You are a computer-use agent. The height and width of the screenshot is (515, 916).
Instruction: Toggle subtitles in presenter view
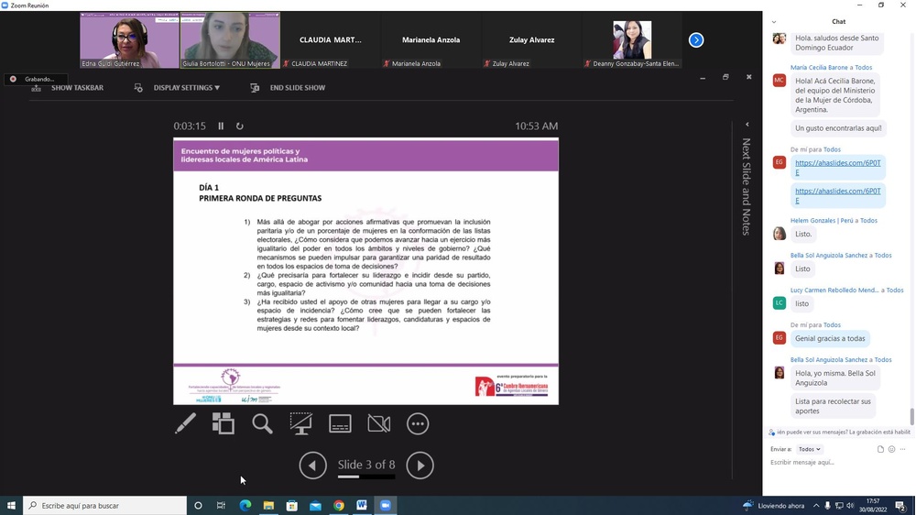(x=340, y=423)
